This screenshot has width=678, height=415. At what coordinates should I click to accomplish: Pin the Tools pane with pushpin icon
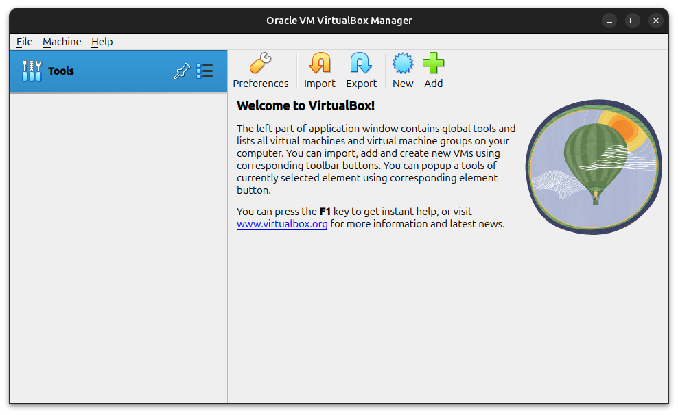coord(182,71)
